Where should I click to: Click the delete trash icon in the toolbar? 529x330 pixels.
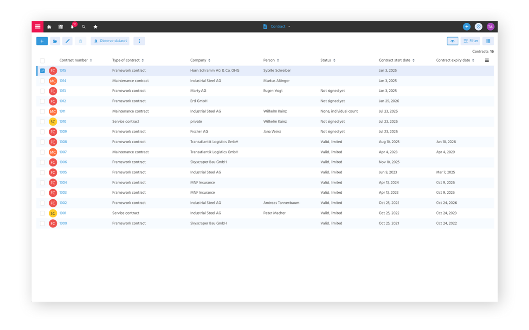click(80, 41)
